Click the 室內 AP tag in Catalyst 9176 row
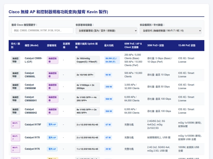This screenshot has height=159, width=213. coord(52,149)
